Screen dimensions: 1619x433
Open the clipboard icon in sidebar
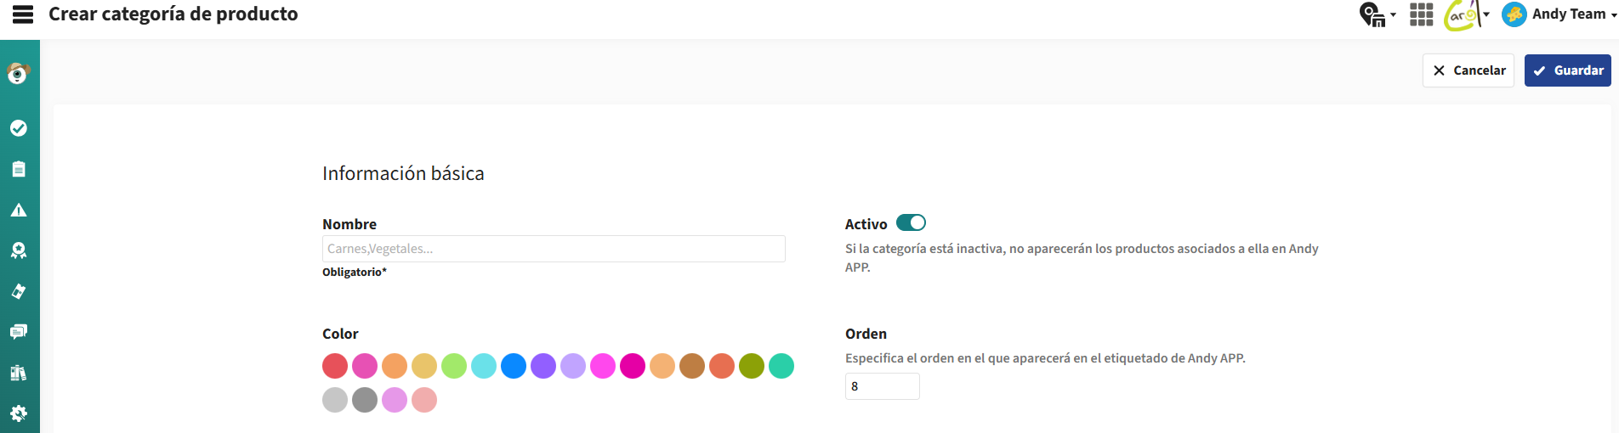pos(19,169)
